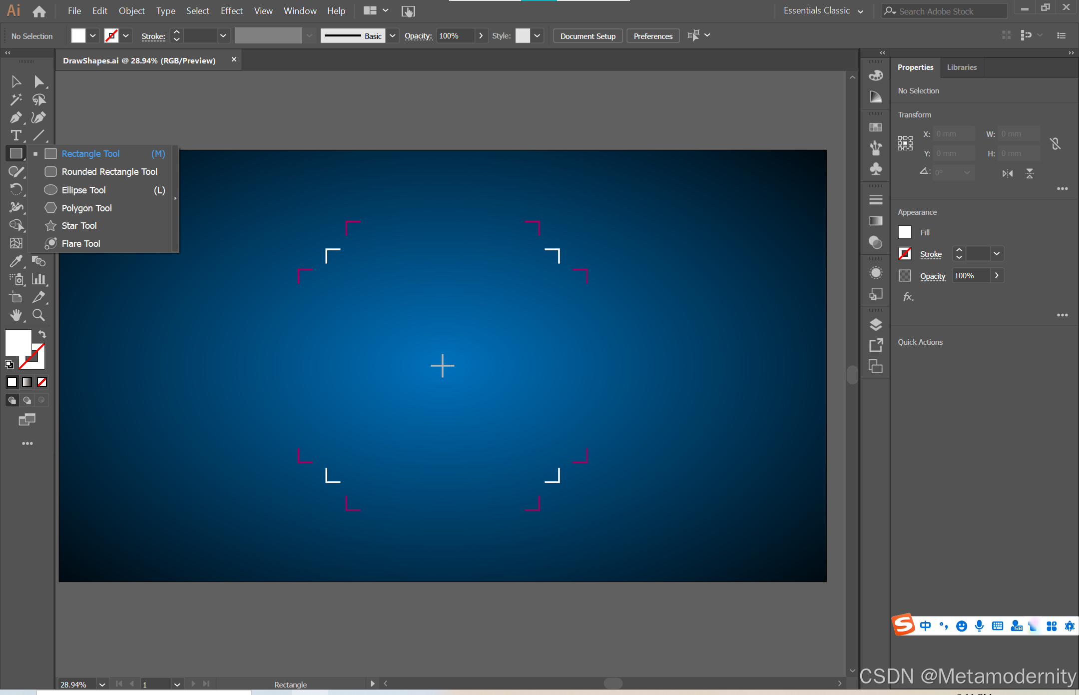Pick the Eyedropper tool
Image resolution: width=1079 pixels, height=695 pixels.
(16, 261)
